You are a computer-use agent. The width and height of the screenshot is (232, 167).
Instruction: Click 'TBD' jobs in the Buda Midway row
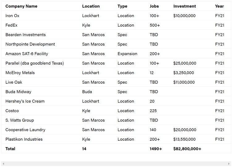pos(154,92)
